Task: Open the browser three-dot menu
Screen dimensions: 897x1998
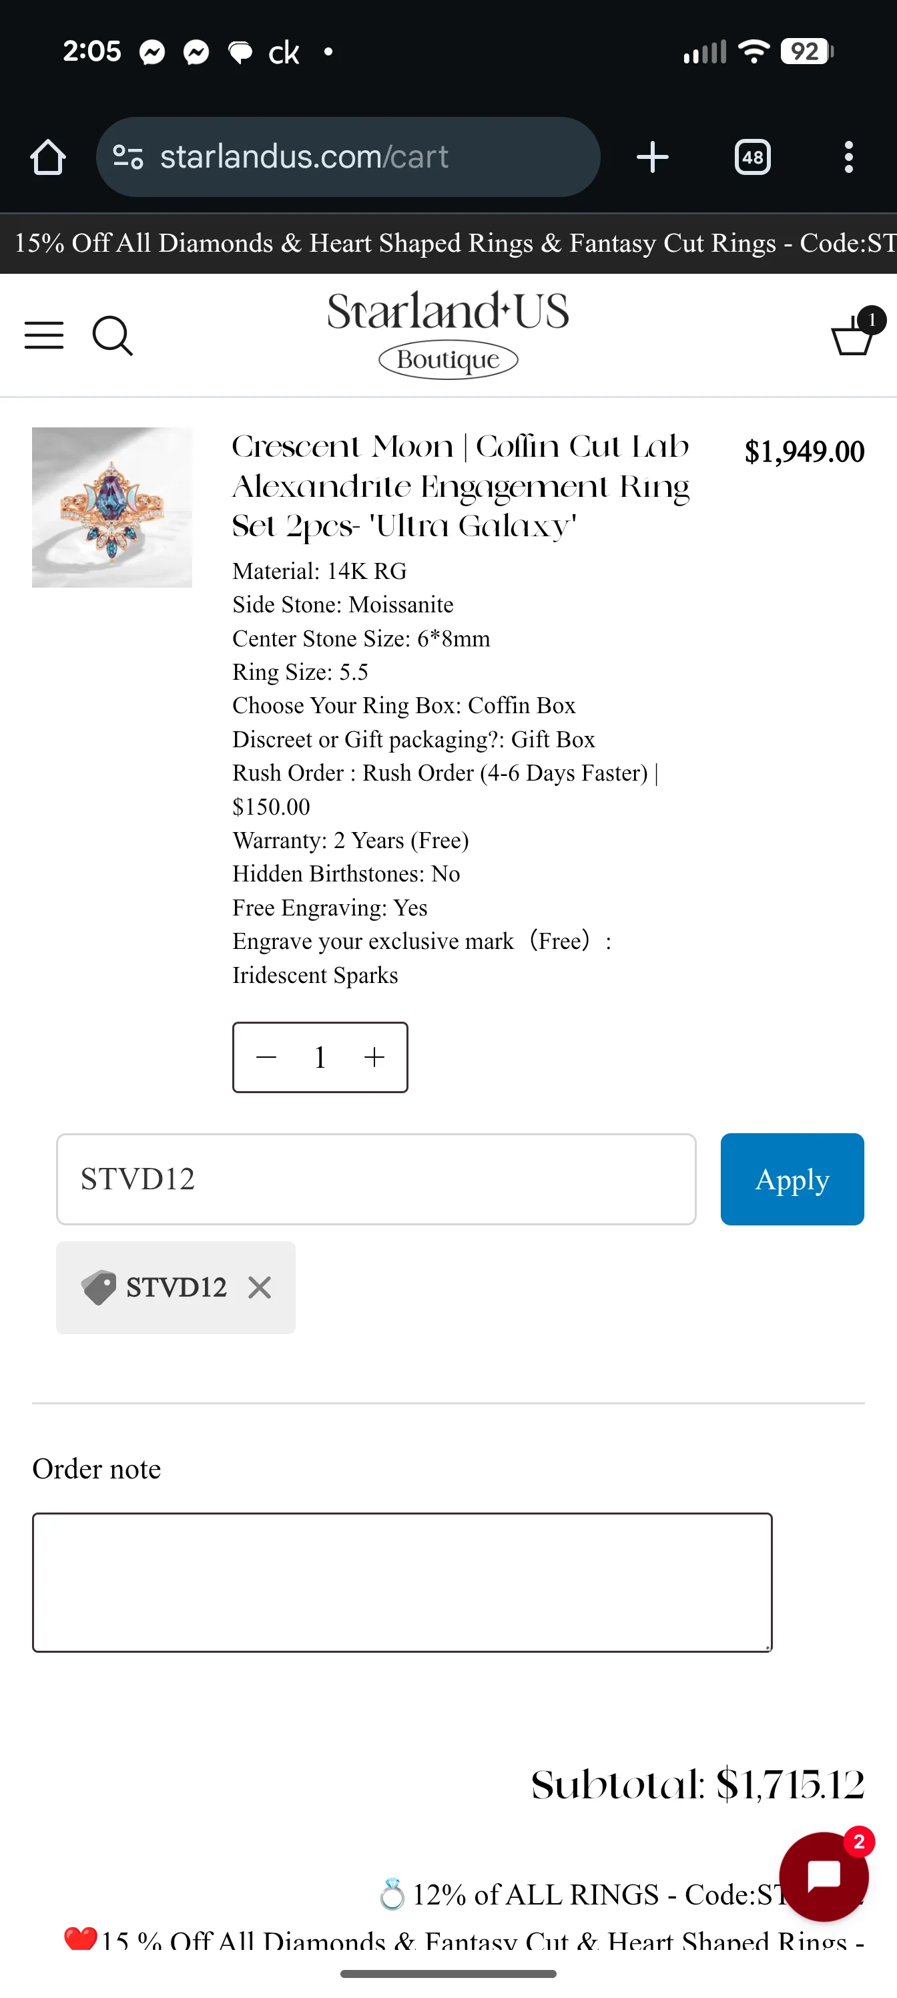Action: (849, 158)
